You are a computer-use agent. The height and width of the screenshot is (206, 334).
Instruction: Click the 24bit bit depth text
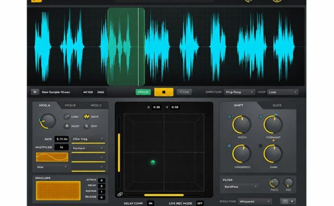[100, 92]
